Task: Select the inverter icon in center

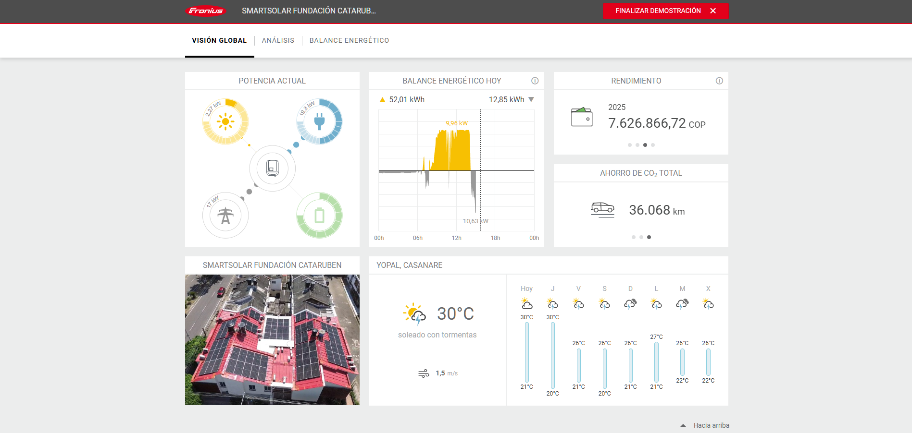Action: (x=272, y=168)
